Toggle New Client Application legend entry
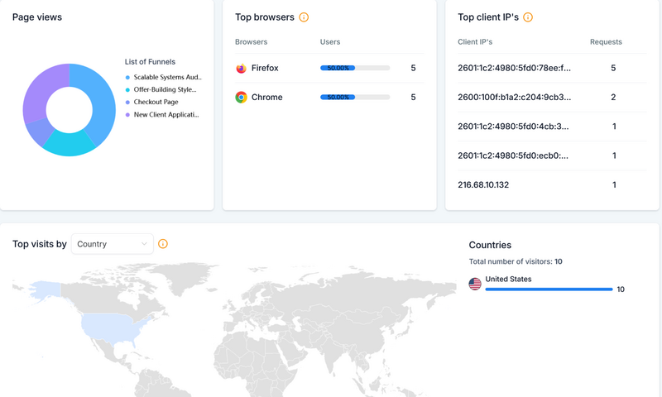Screen dimensions: 662x397 tap(165, 114)
